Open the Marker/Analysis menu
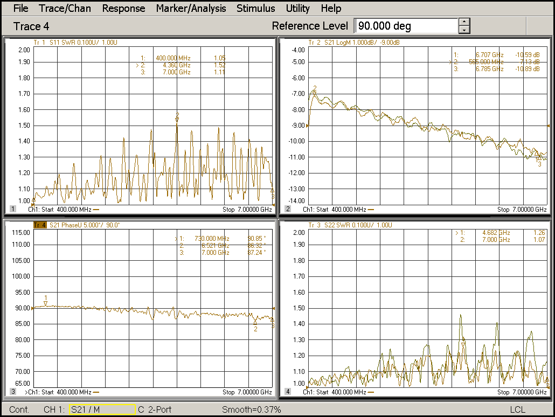The height and width of the screenshot is (417, 555). [191, 8]
